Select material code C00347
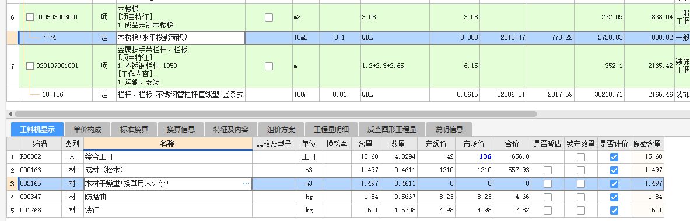Viewport: 690px width, 221px height. click(31, 197)
